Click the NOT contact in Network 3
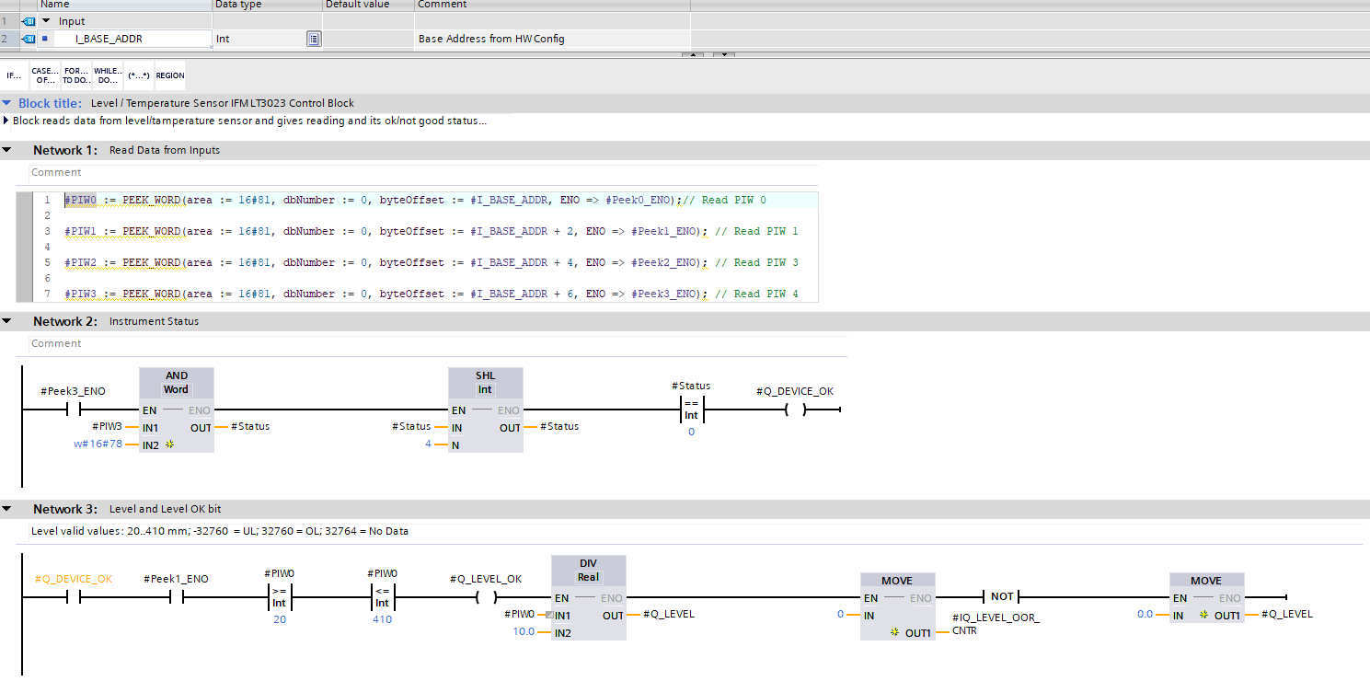1370x681 pixels. click(1002, 597)
